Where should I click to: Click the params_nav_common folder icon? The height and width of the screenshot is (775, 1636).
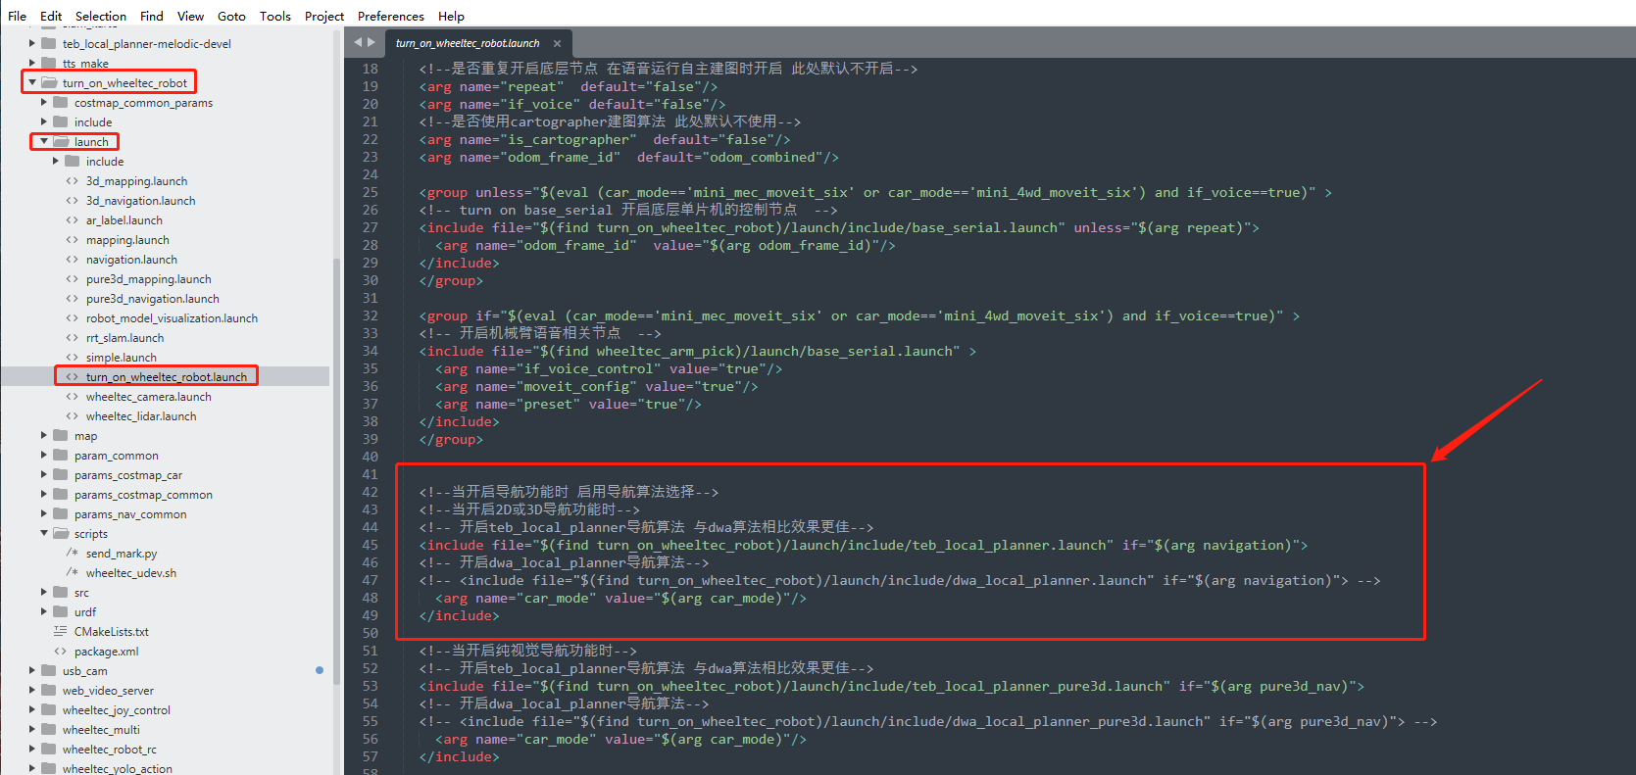61,514
